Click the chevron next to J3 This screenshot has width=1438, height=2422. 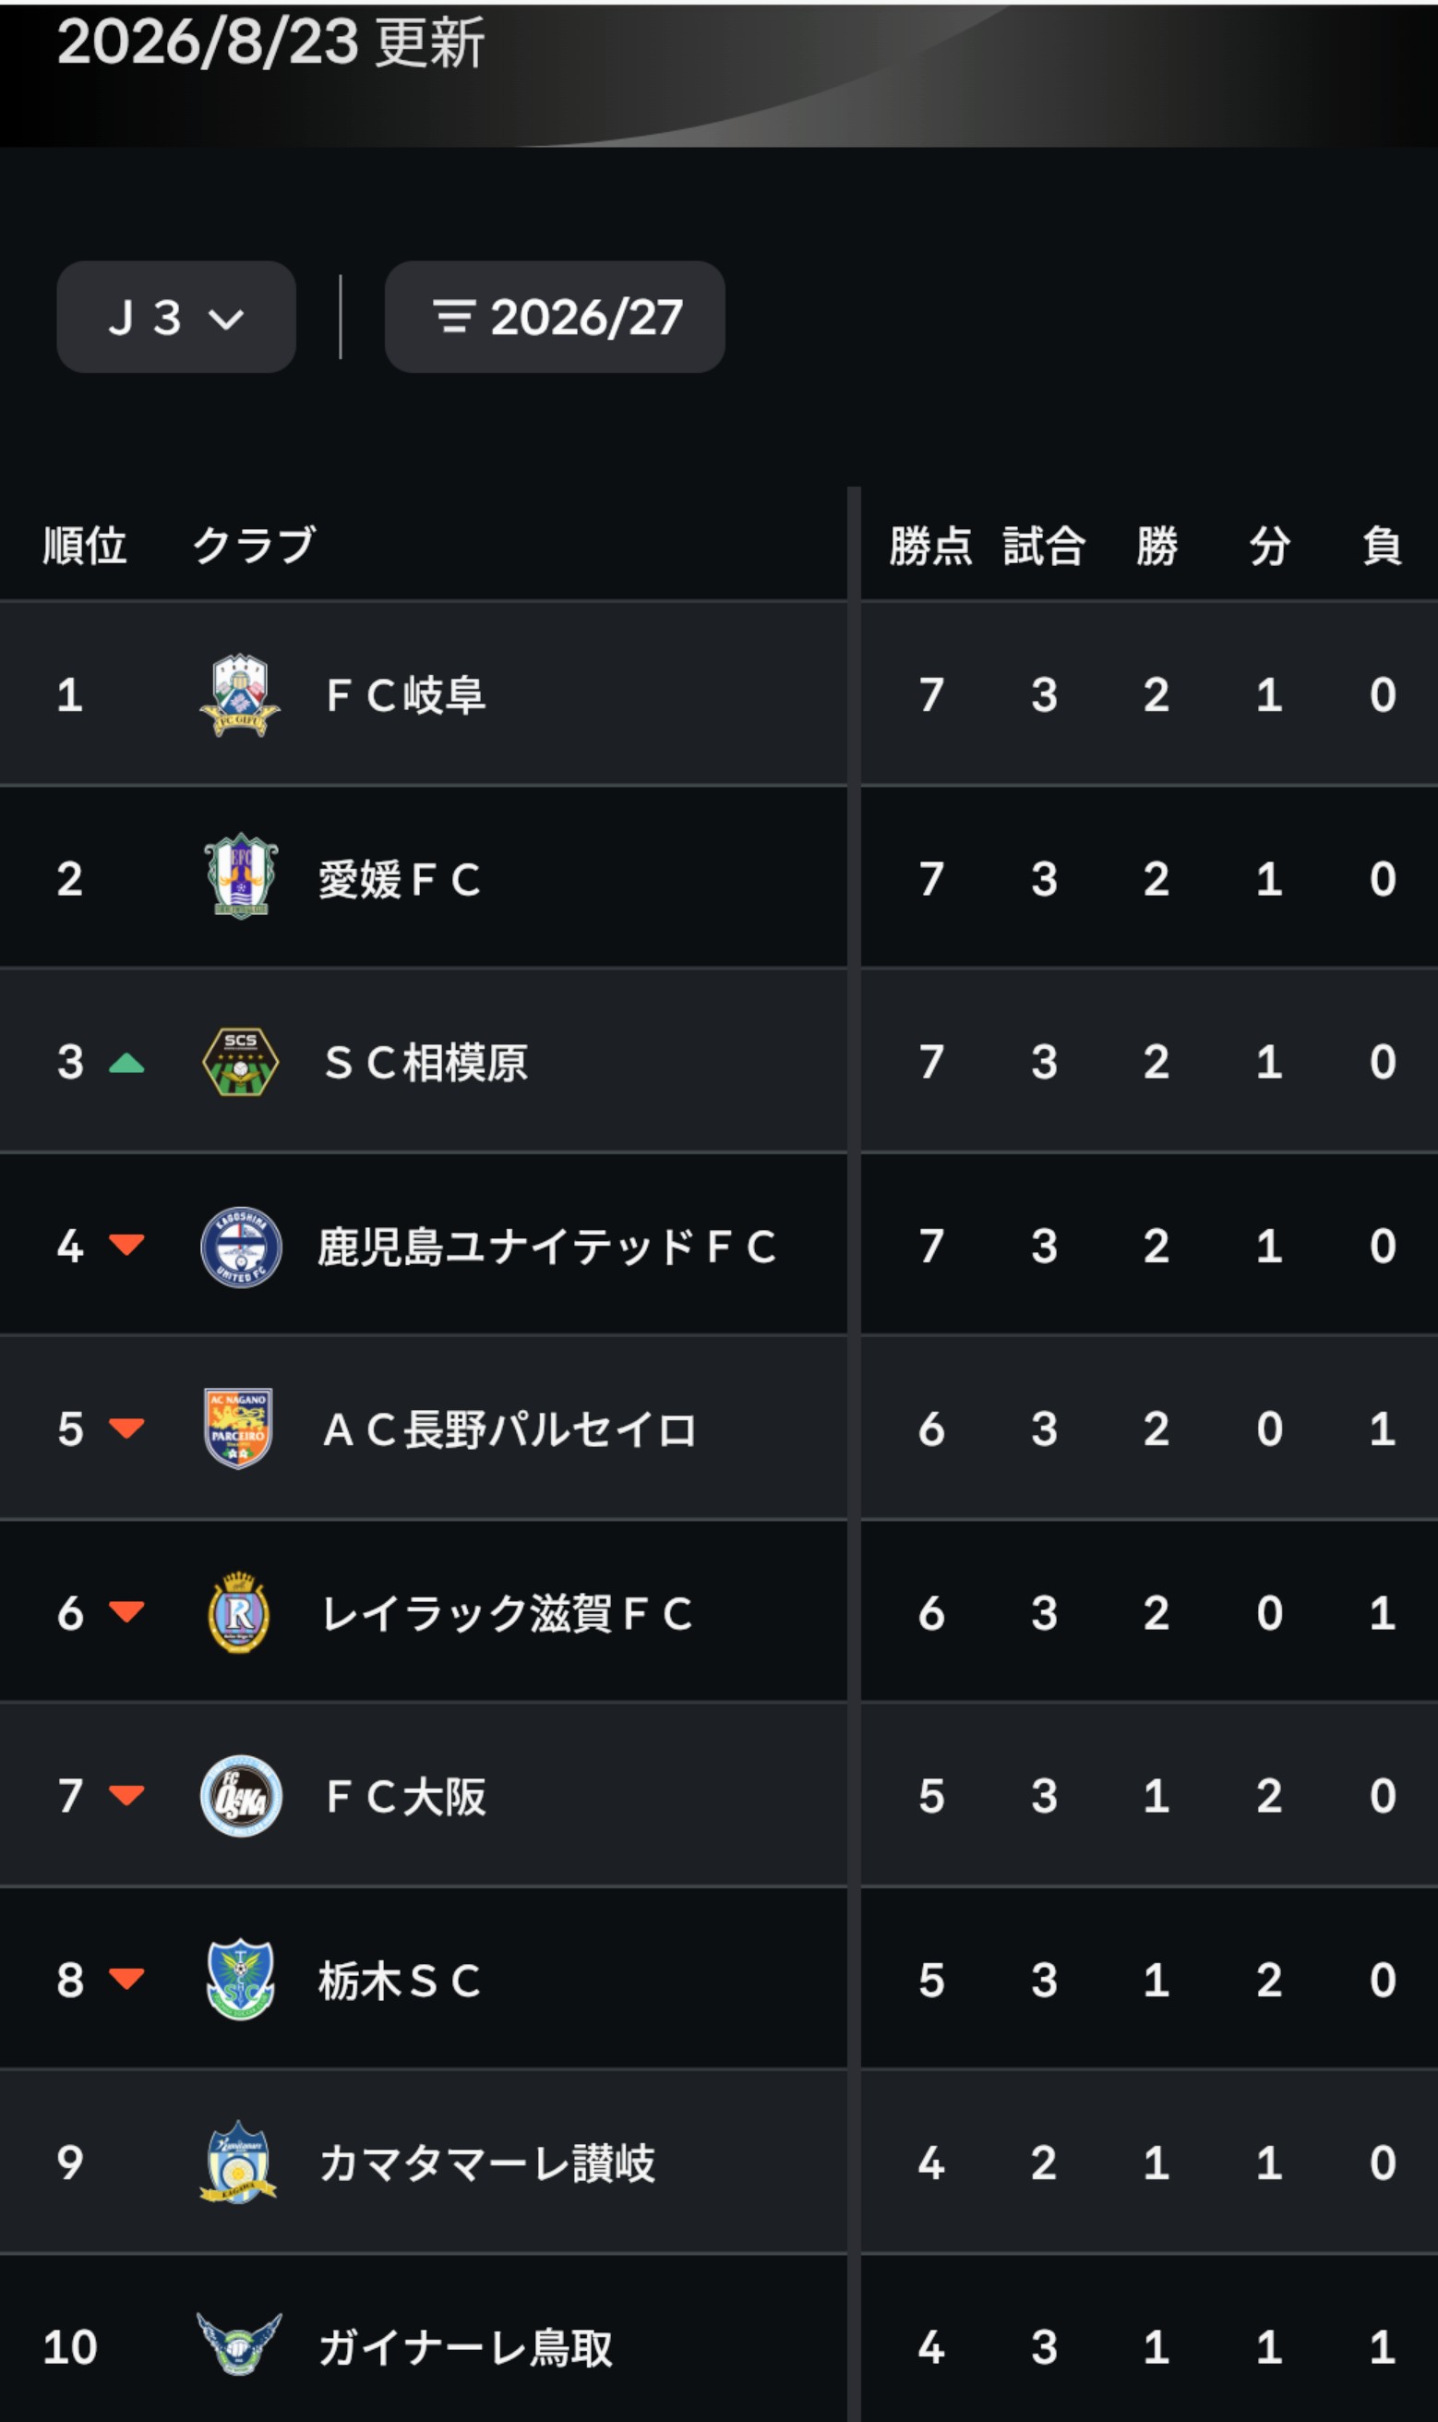(226, 319)
